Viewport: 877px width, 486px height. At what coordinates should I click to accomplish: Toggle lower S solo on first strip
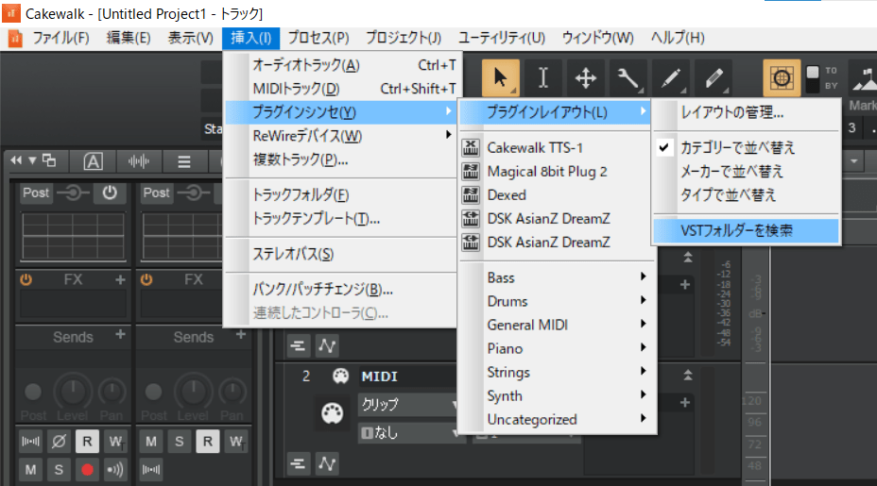59,469
